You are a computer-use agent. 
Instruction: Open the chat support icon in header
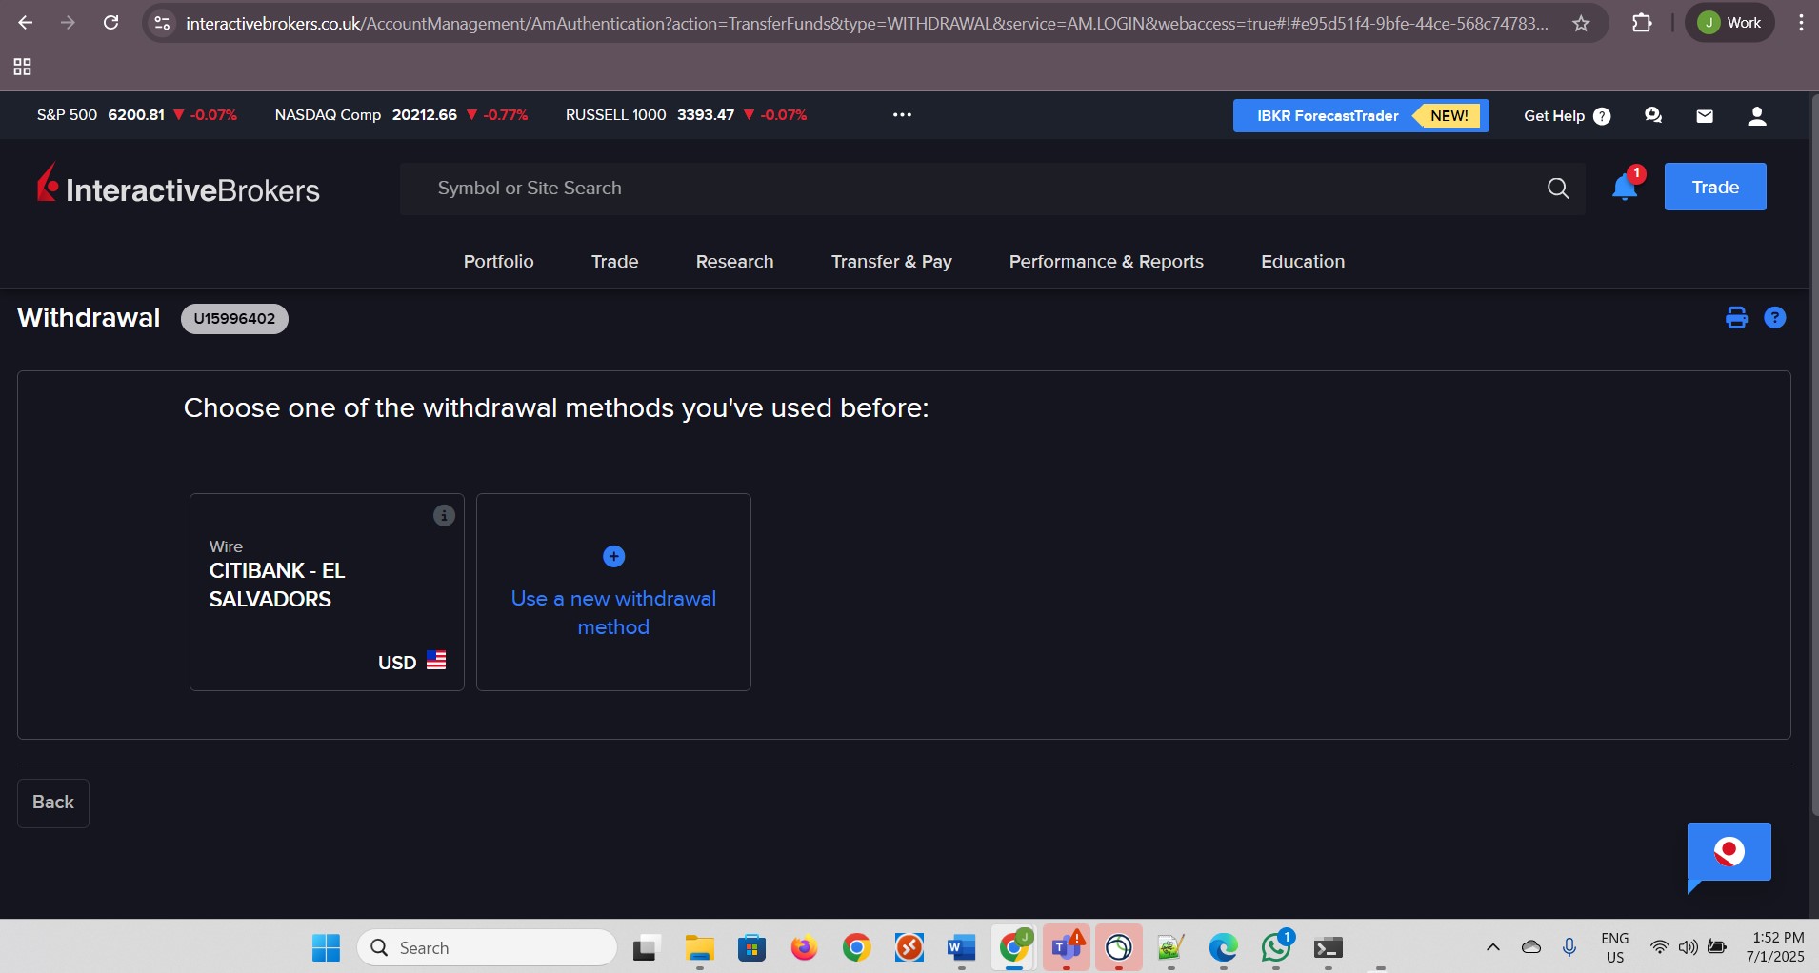coord(1653,115)
